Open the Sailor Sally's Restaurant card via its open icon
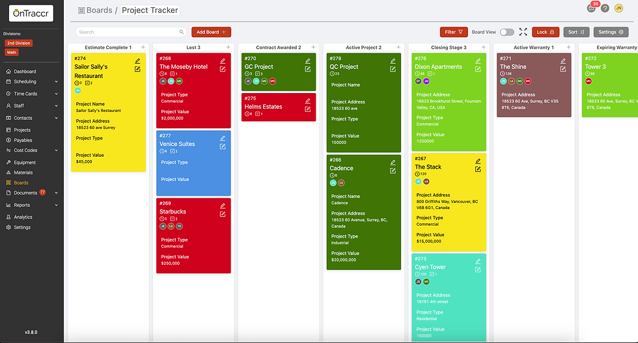638x343 pixels. 137,69
